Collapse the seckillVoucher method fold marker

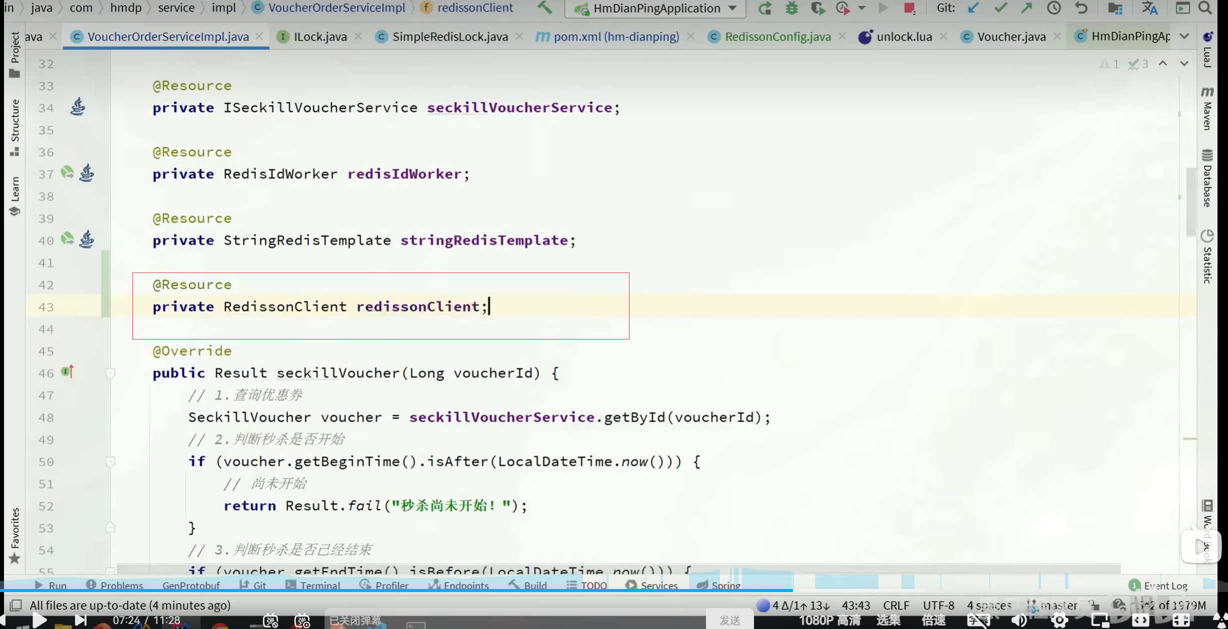[x=110, y=373]
